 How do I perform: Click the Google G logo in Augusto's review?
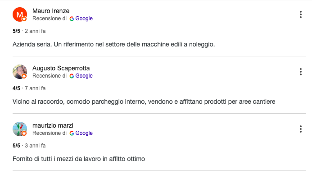72,76
